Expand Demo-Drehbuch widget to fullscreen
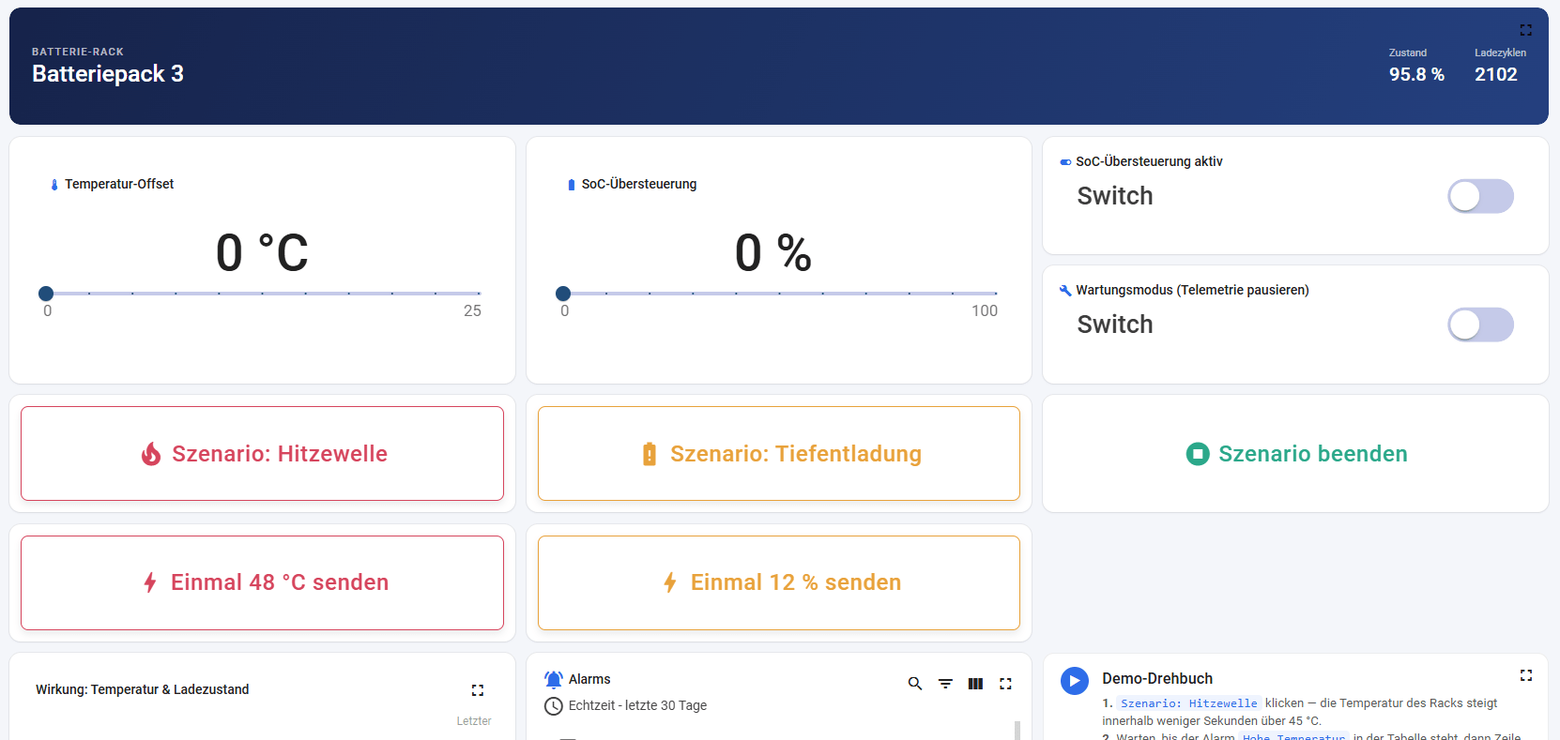Image resolution: width=1560 pixels, height=740 pixels. [1526, 675]
